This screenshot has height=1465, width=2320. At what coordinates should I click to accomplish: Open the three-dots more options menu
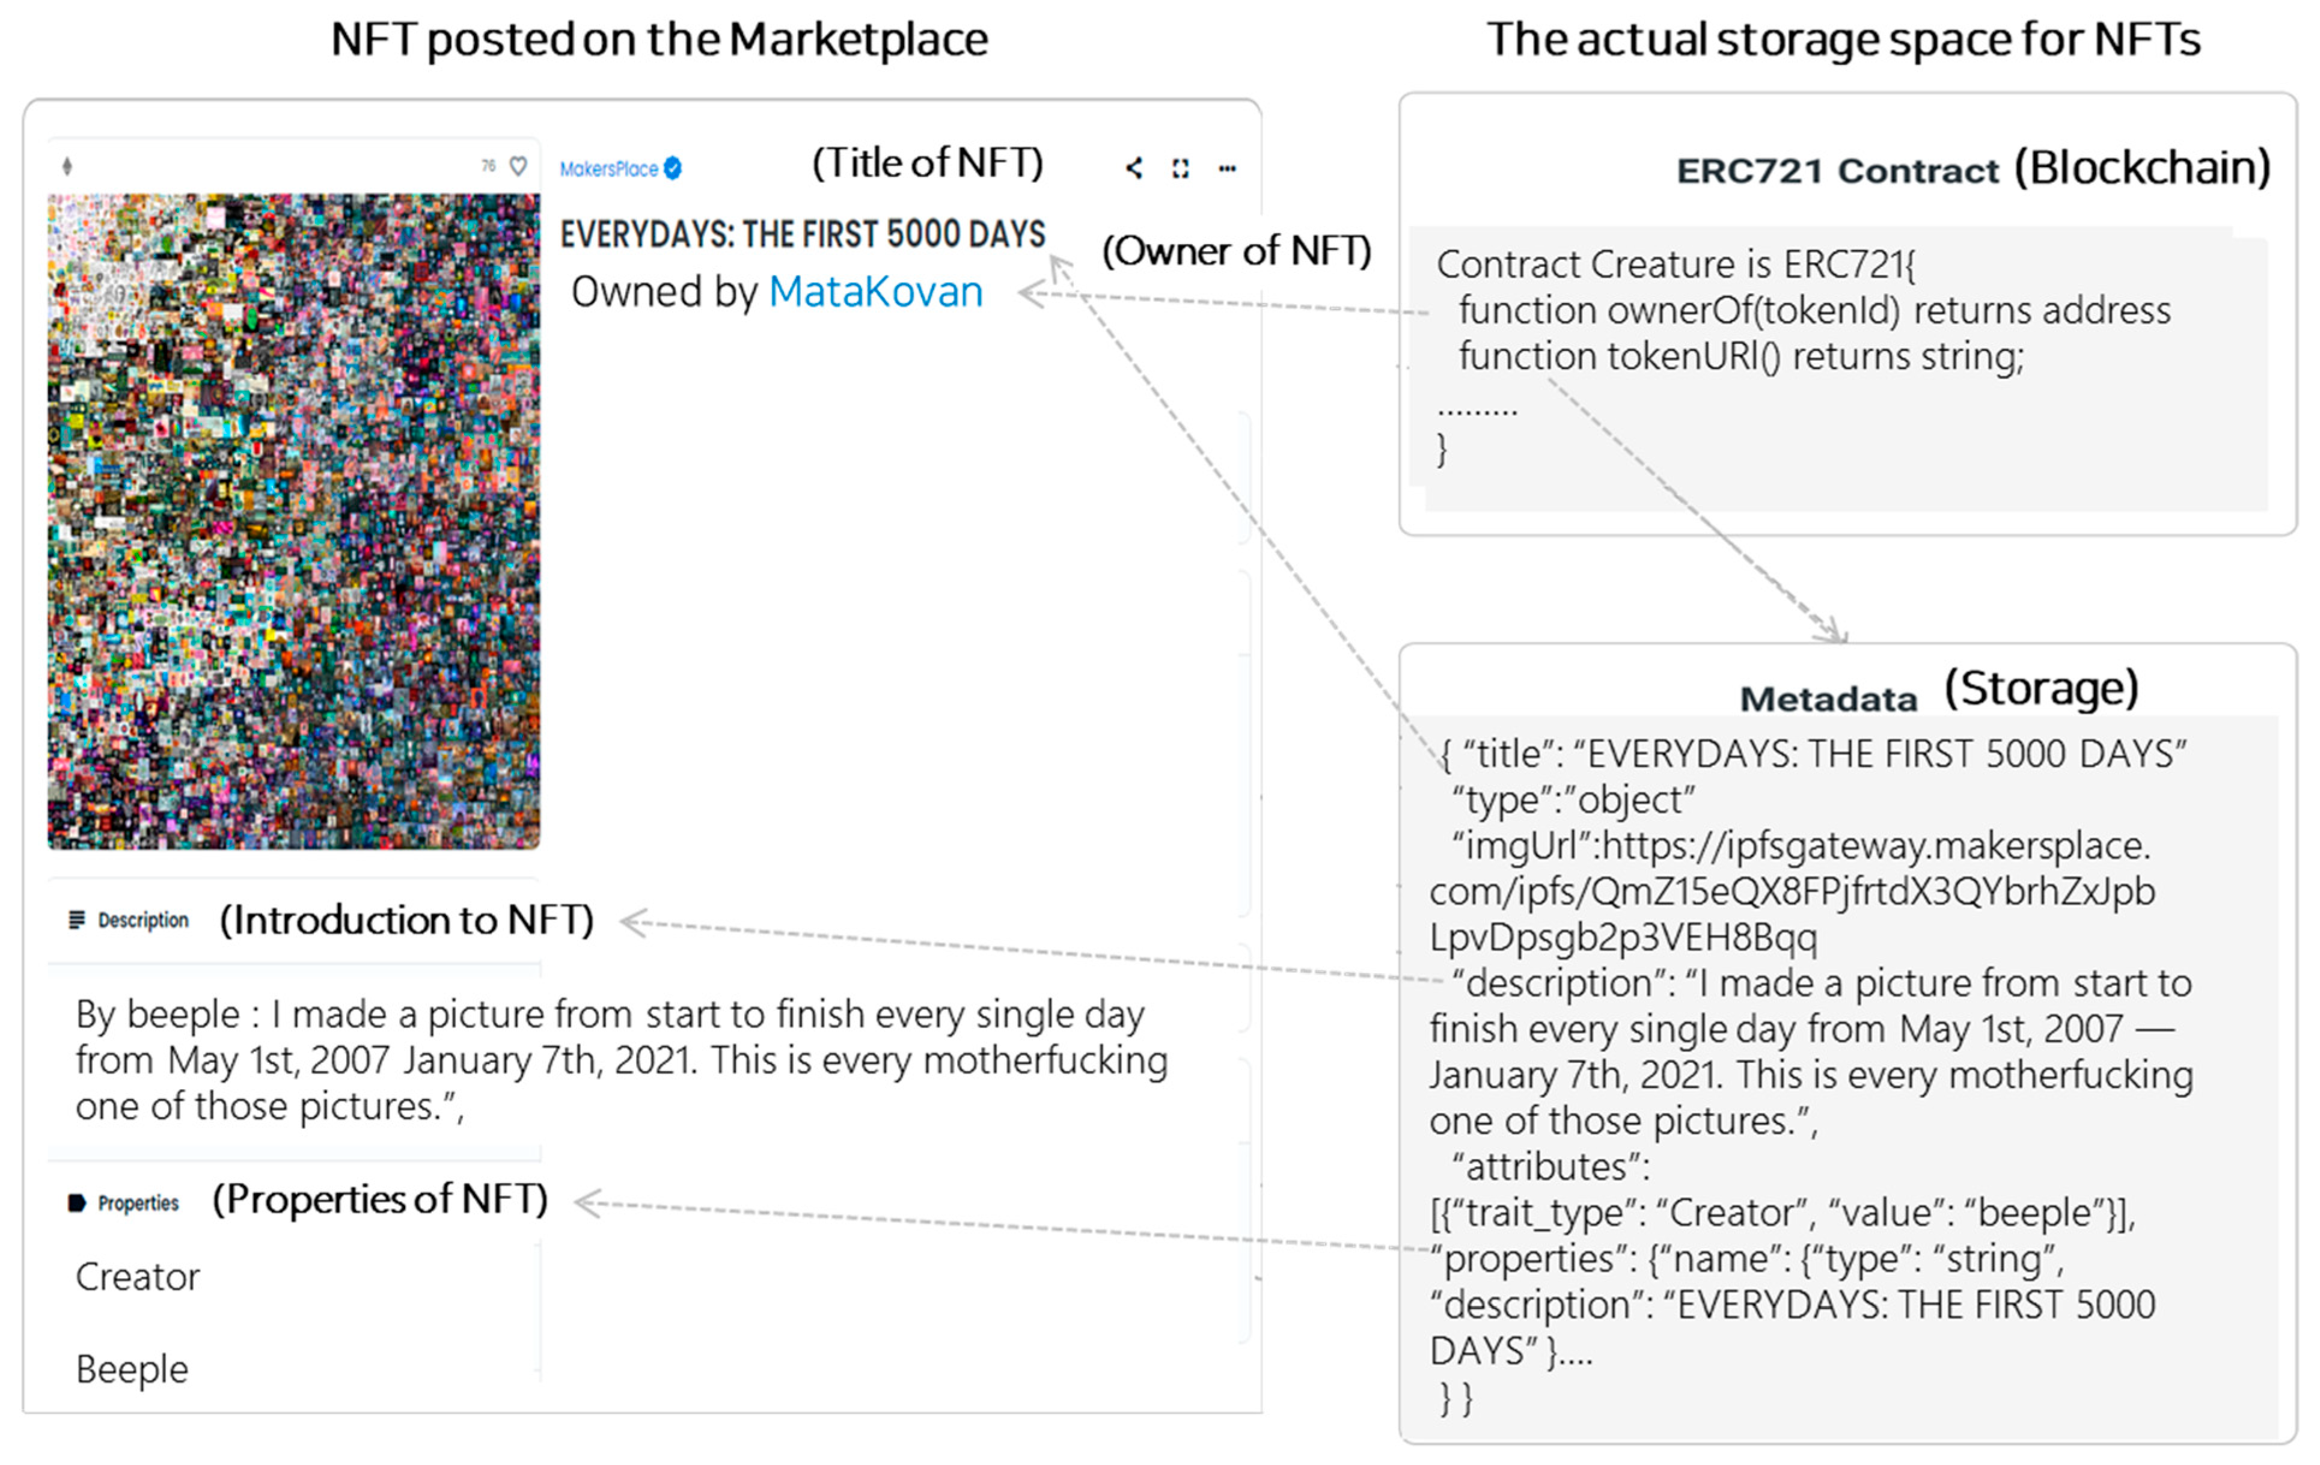click(1226, 168)
